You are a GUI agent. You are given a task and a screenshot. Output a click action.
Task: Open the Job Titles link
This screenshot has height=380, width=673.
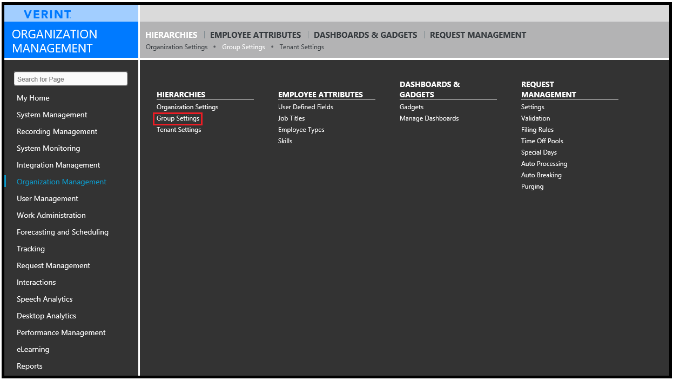point(292,118)
